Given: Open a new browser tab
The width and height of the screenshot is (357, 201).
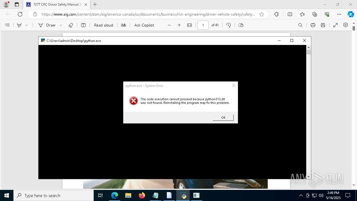Looking at the screenshot, I should 95,4.
